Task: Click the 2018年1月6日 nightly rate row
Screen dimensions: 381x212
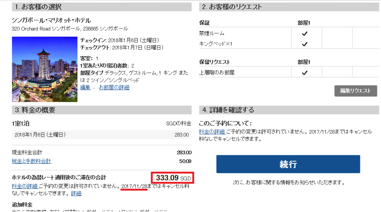Action: (x=102, y=135)
